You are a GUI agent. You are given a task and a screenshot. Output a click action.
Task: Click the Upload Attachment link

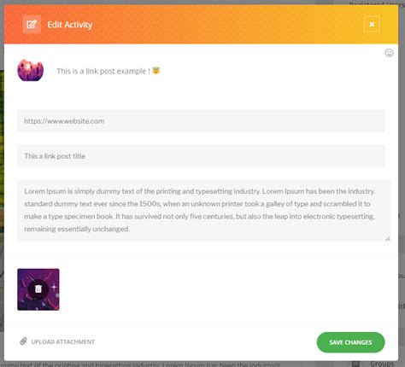click(62, 341)
